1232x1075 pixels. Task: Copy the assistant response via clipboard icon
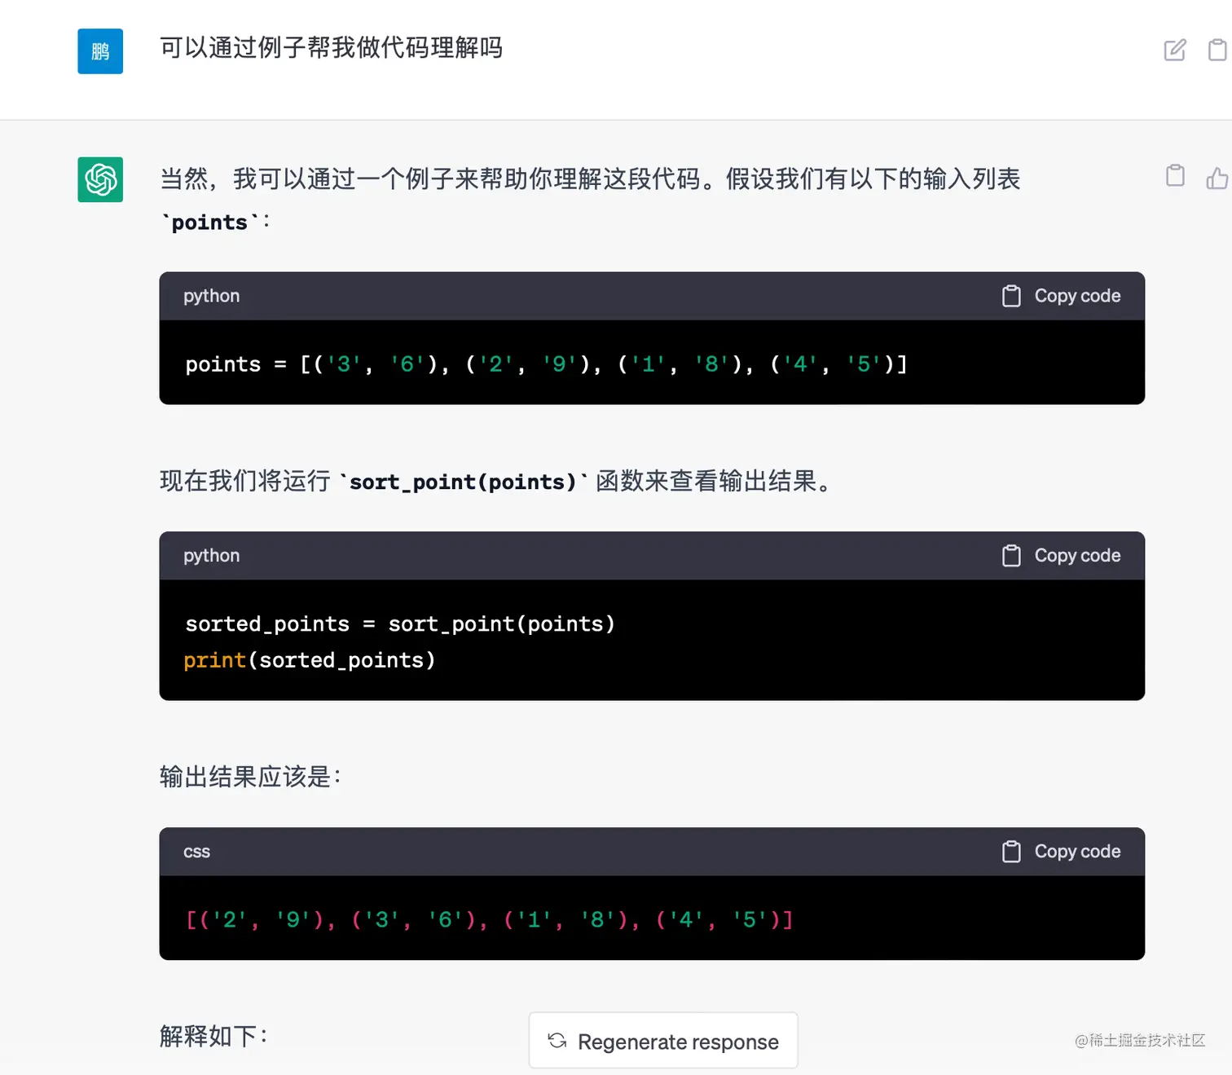[1175, 176]
